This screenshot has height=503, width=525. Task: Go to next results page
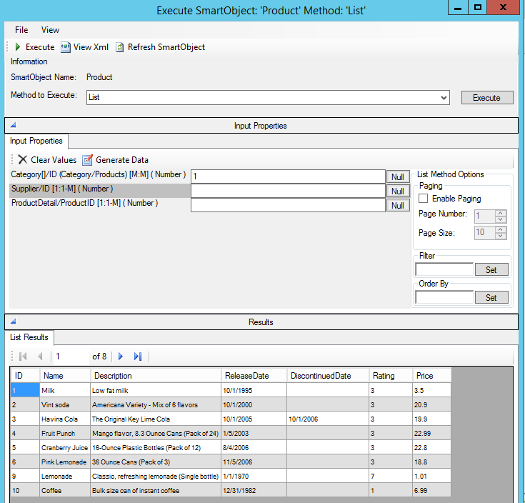[121, 356]
